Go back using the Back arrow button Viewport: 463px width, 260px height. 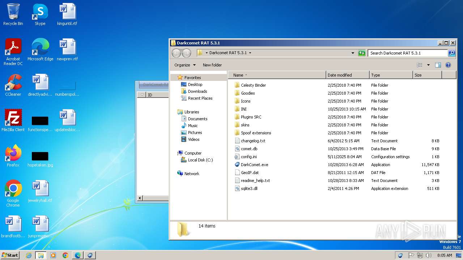[176, 53]
